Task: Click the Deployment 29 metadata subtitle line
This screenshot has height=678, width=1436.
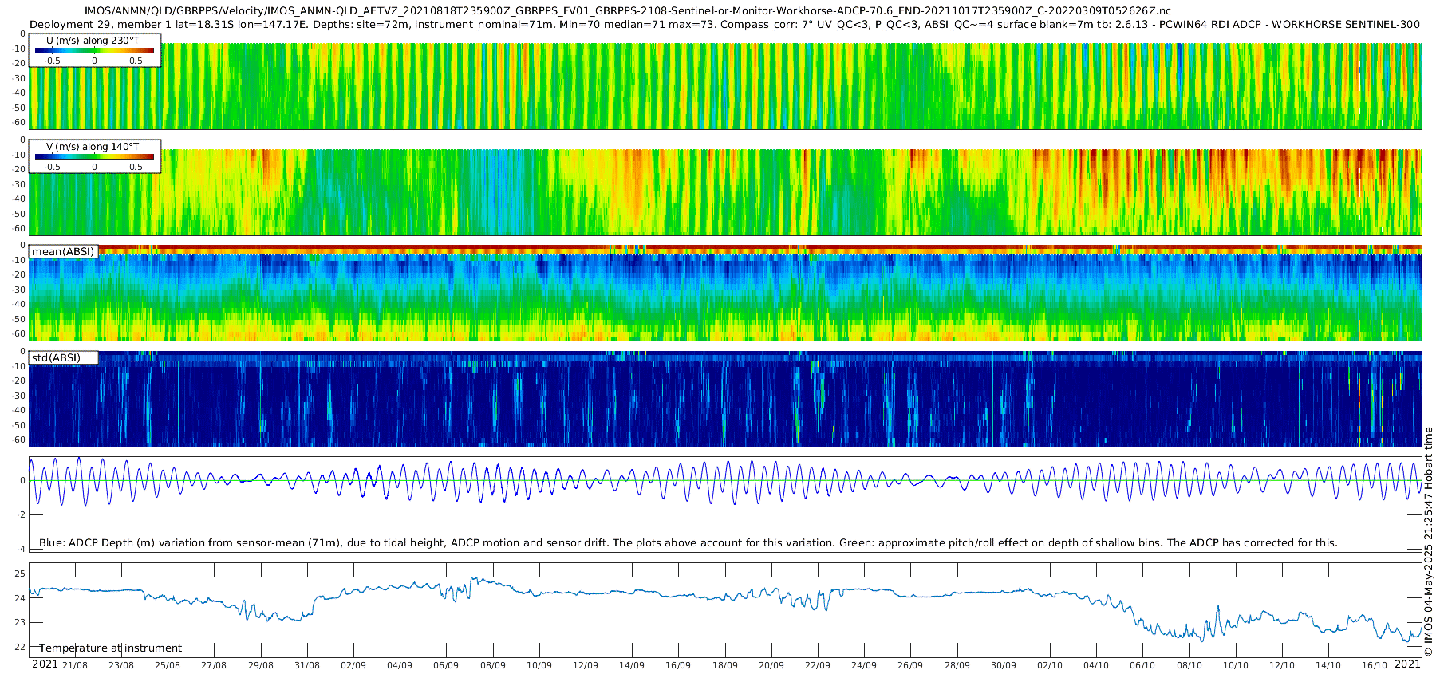Action: [x=724, y=24]
